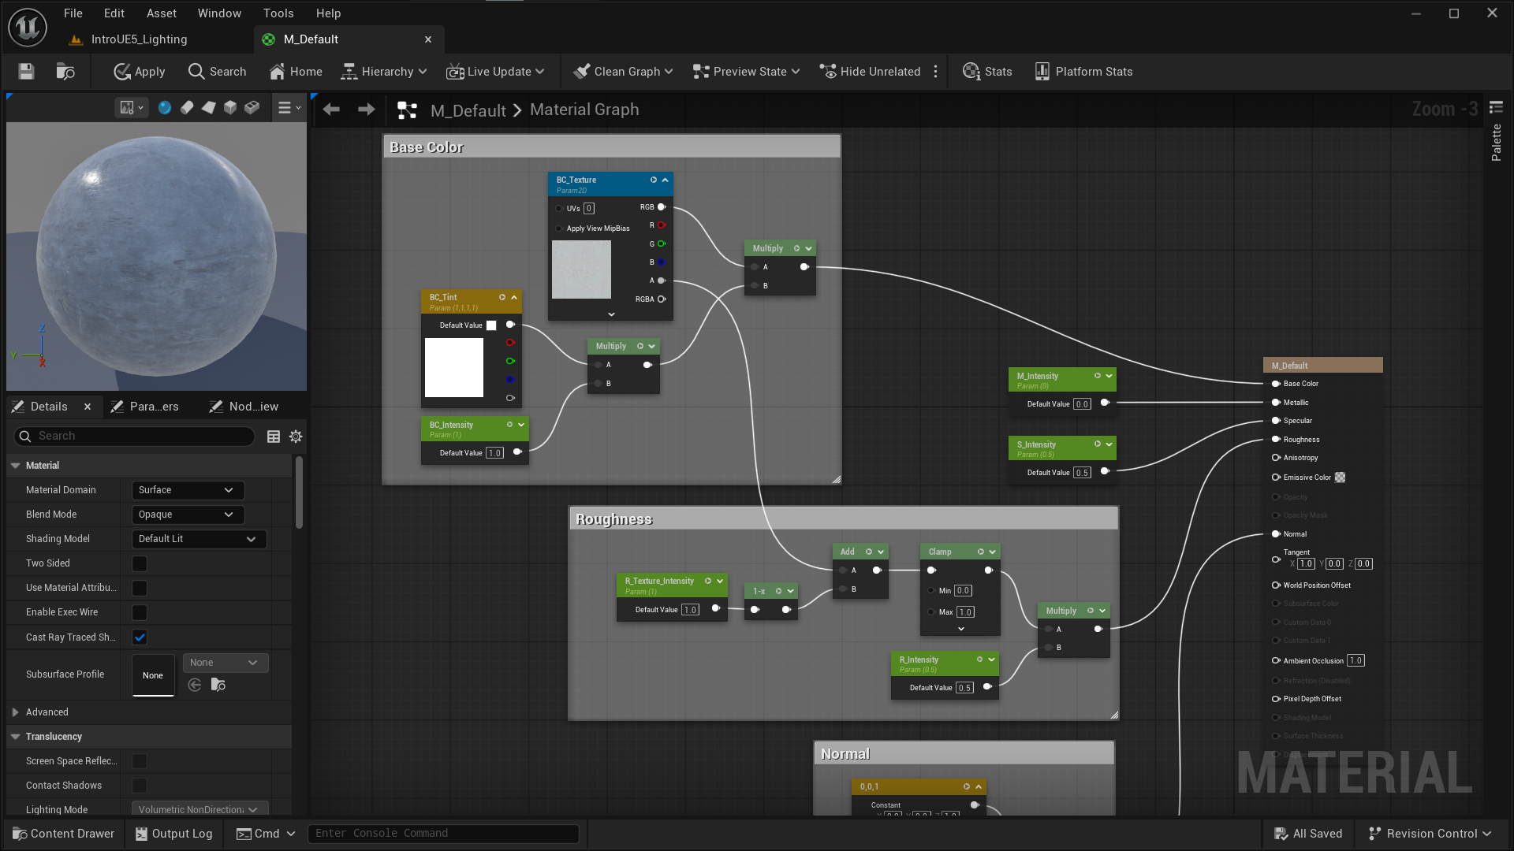
Task: Click the Save material floppy disk icon
Action: coord(26,72)
